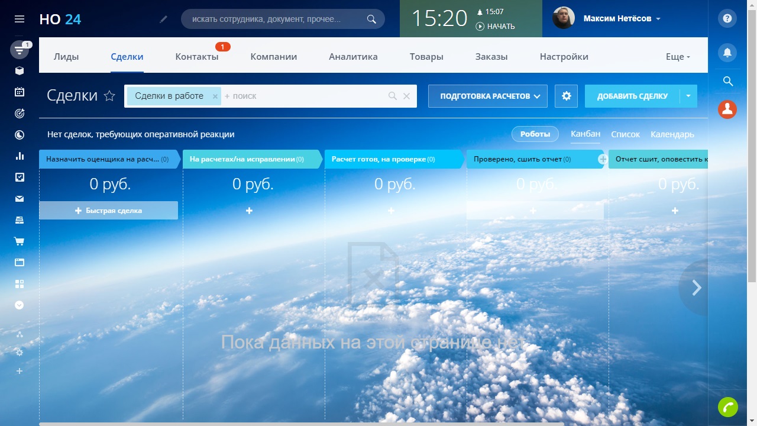Open the bar chart icon in sidebar

pos(20,156)
